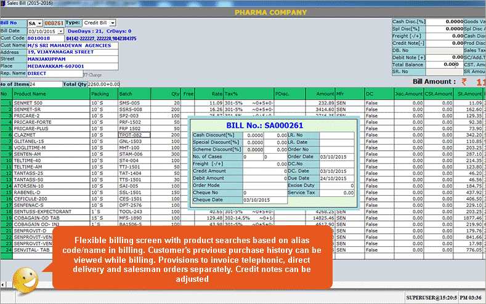The height and width of the screenshot is (304, 486).
Task: Click the popup Debit Amount field
Action: coord(265,178)
